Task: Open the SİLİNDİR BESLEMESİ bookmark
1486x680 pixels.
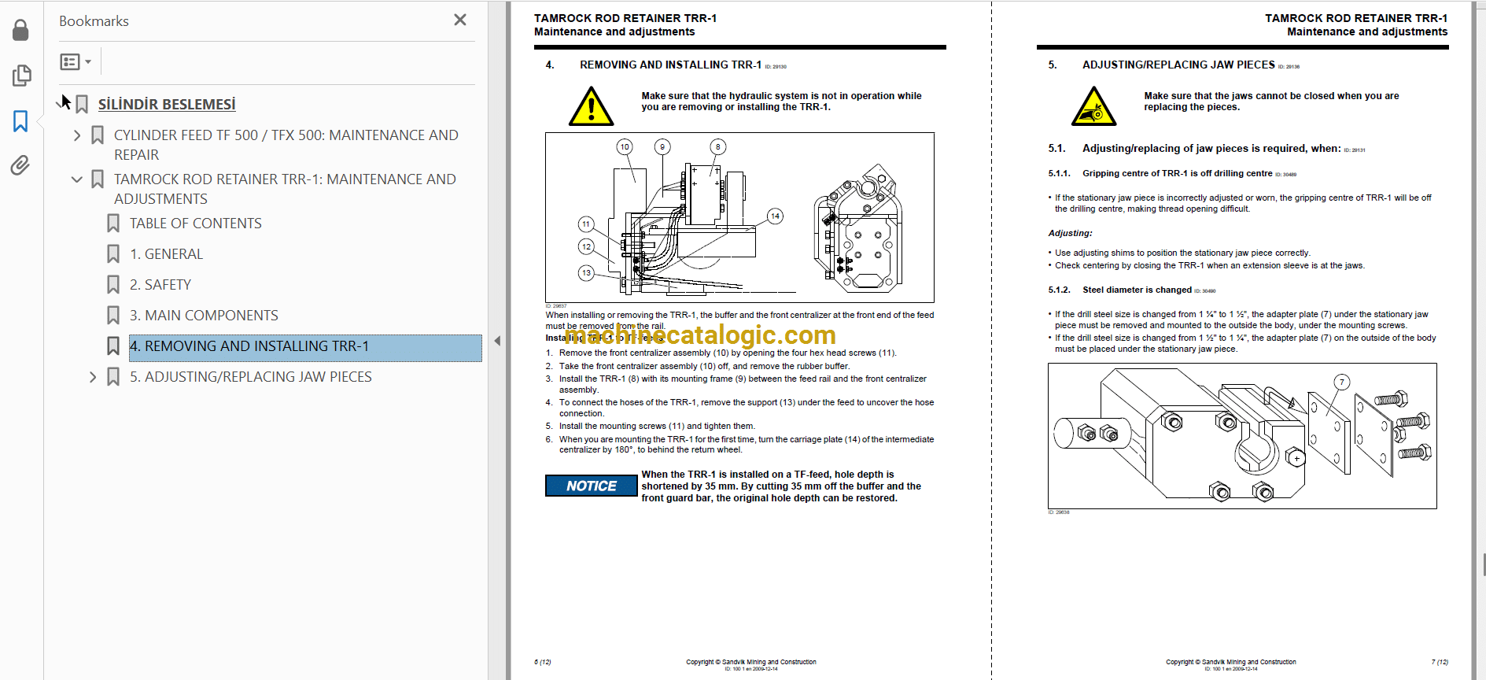Action: point(167,105)
